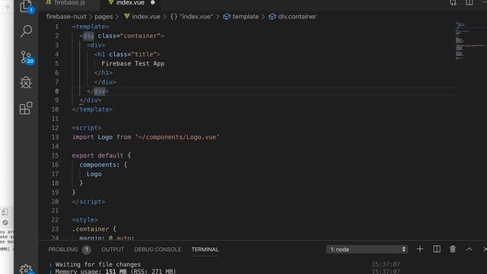
Task: Click "Waiting for file changes" terminal line
Action: click(x=98, y=264)
